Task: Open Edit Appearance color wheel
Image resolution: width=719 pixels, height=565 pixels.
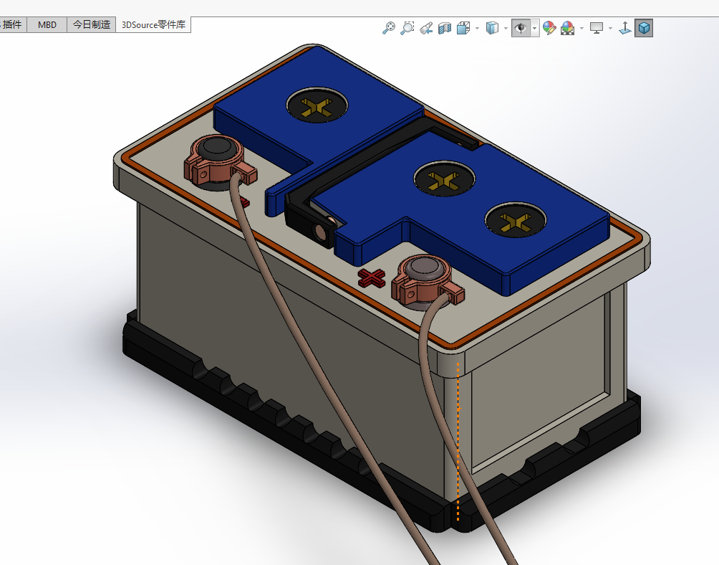Action: click(549, 28)
